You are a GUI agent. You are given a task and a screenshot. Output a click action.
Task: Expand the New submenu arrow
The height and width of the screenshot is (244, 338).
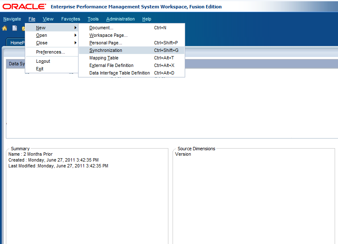tap(75, 28)
